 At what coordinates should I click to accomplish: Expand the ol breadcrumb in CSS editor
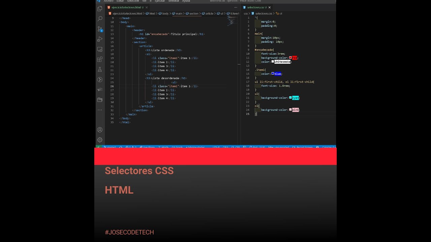pyautogui.click(x=279, y=14)
